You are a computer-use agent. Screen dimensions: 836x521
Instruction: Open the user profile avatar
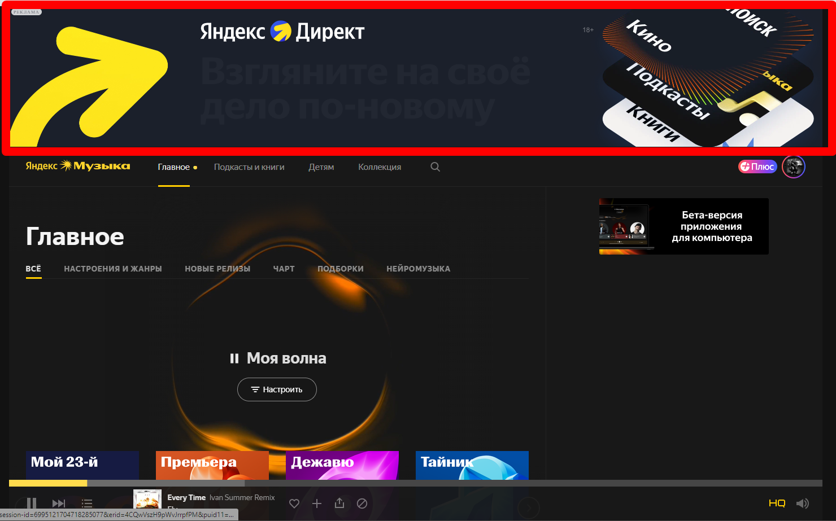click(794, 167)
